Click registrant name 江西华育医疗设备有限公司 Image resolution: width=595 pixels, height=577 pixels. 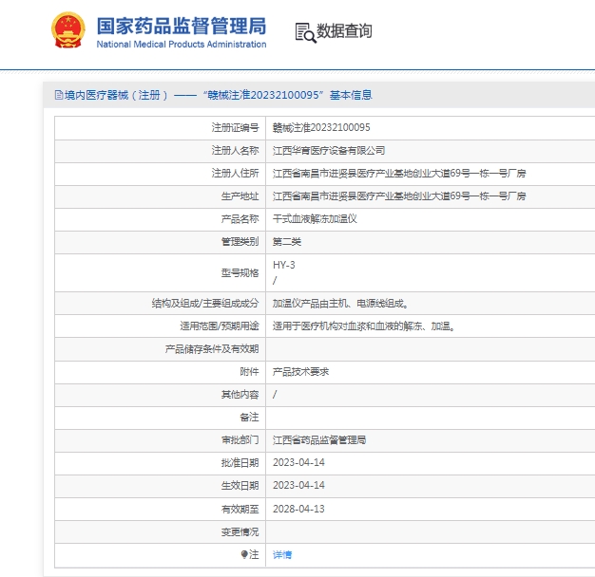click(329, 150)
